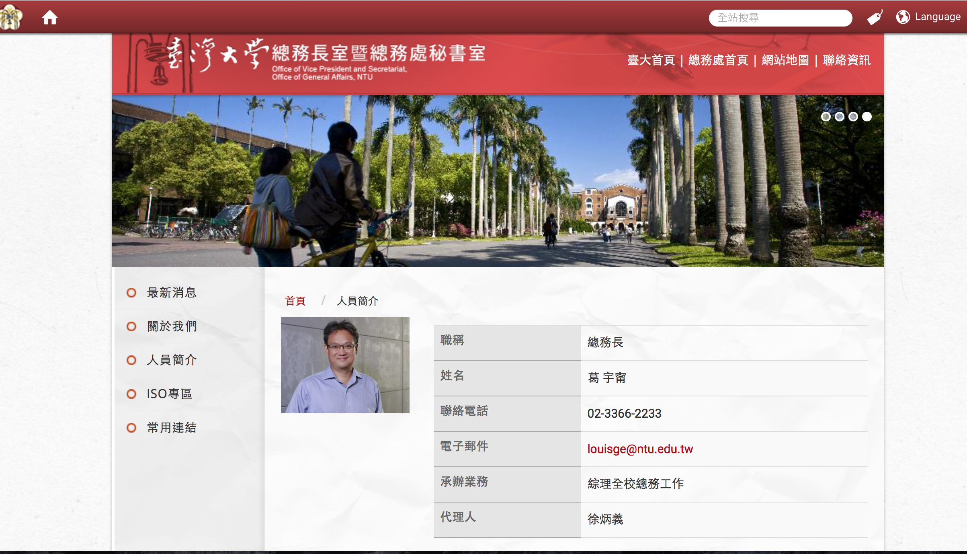Viewport: 967px width, 554px height.
Task: Click the NTU emblem logo top-left
Action: click(x=11, y=17)
